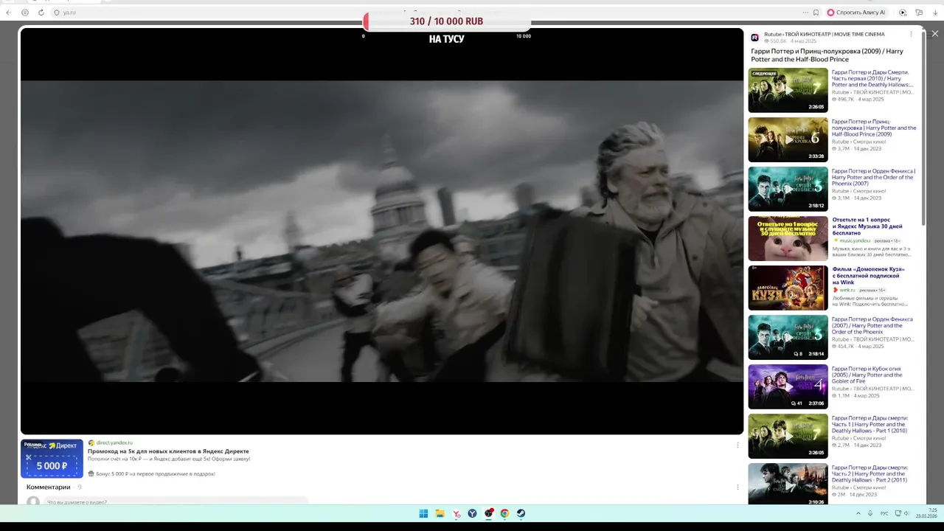Open 'Гарри Поттер и Орден Феникса' title, 3,1M views
This screenshot has height=531, width=944.
(x=873, y=177)
